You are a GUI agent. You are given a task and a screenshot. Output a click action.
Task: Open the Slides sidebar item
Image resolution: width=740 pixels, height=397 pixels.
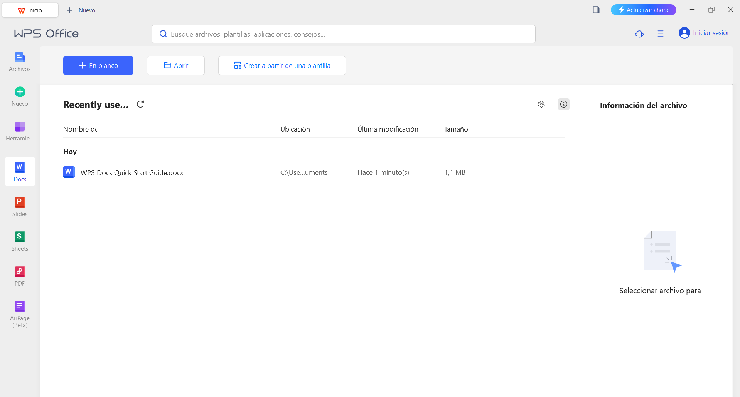pos(20,207)
